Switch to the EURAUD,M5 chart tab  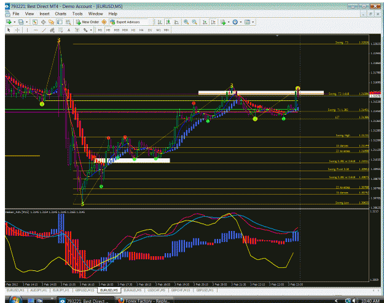tap(133, 290)
